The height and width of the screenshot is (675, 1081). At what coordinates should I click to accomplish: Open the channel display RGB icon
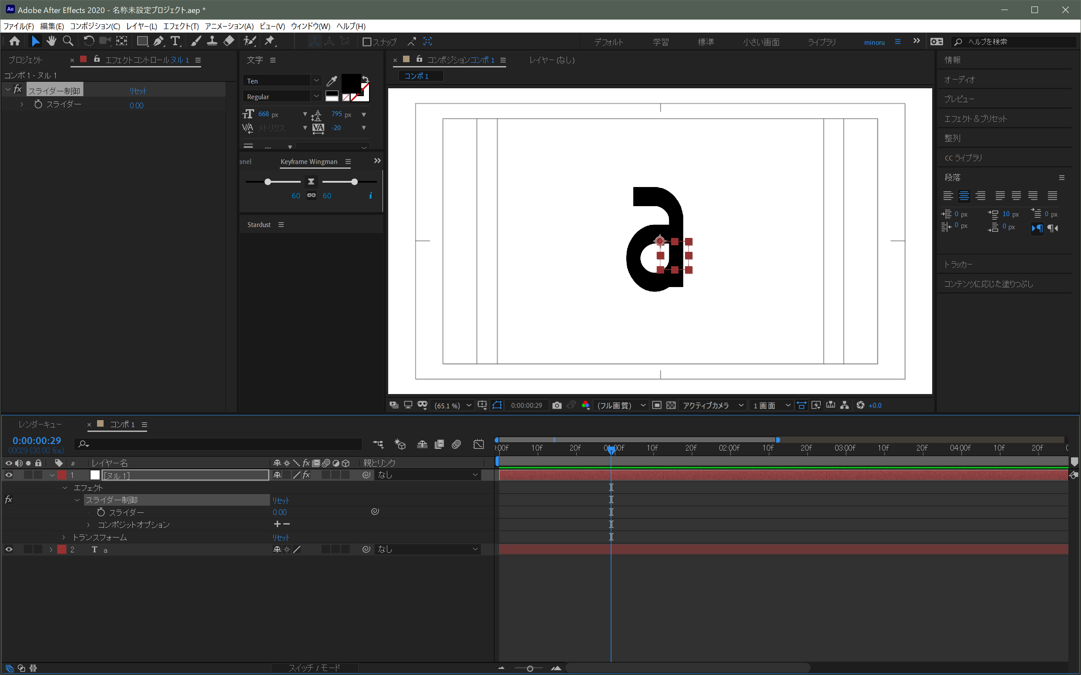pyautogui.click(x=586, y=405)
